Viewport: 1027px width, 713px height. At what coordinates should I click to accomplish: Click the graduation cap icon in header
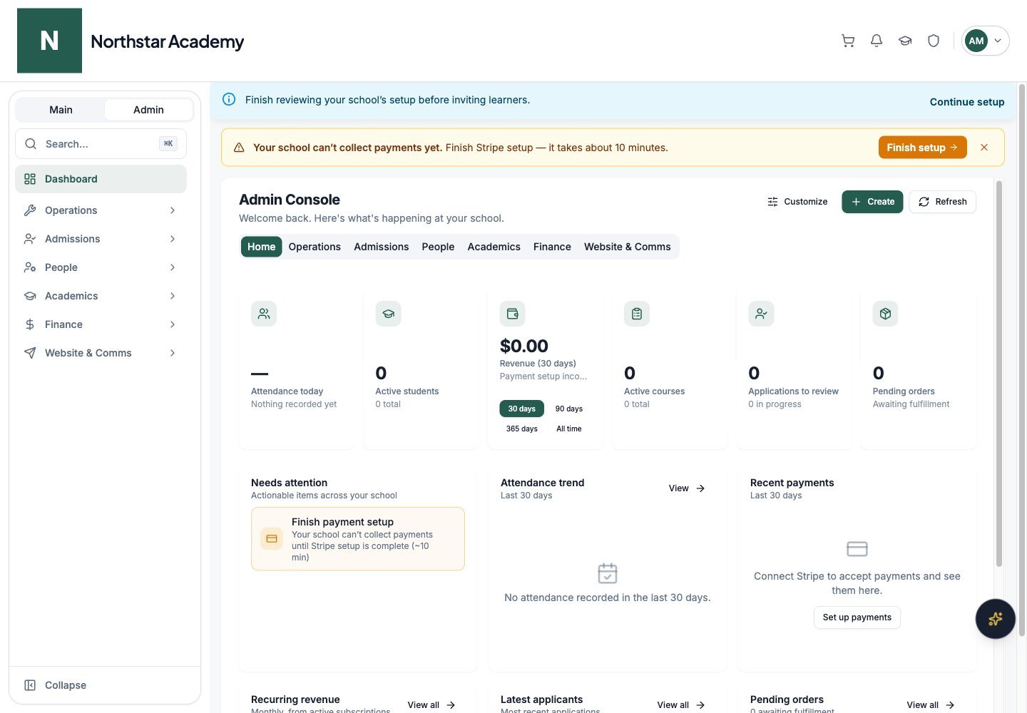pos(905,41)
